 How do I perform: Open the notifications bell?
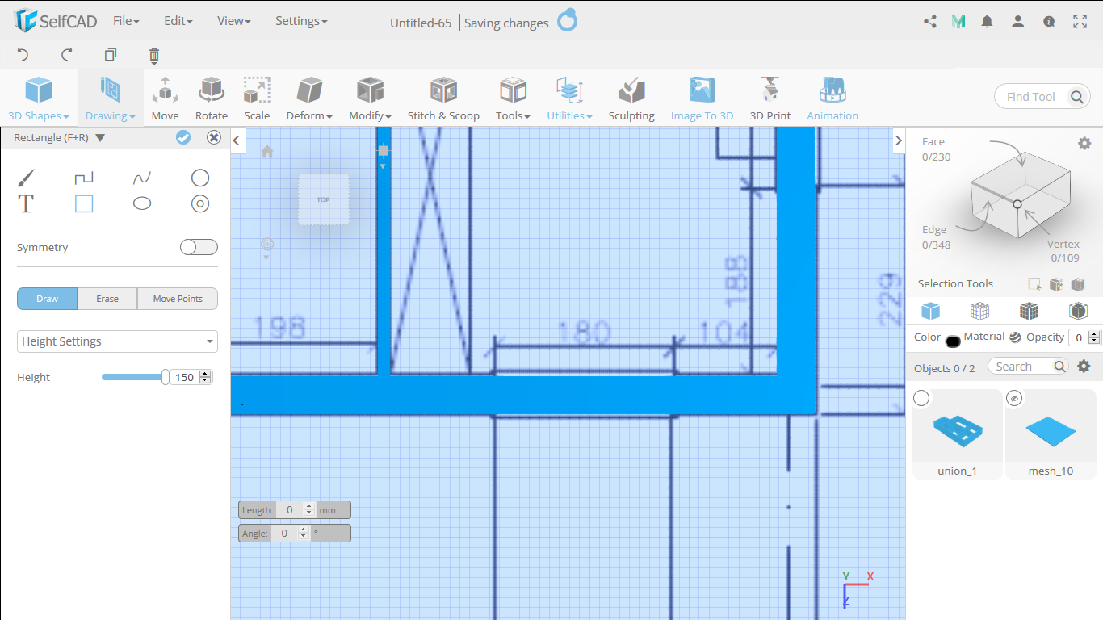coord(987,22)
